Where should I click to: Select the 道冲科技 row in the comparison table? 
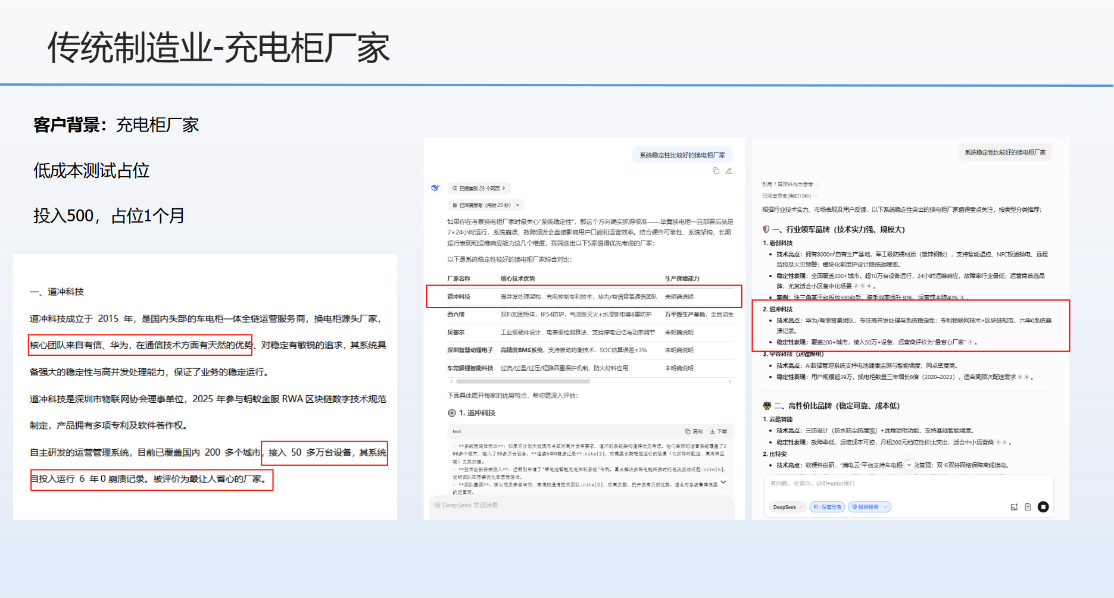584,296
